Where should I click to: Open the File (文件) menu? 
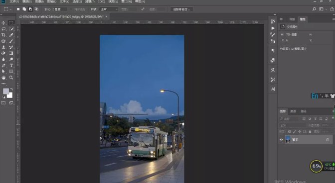(14, 1)
